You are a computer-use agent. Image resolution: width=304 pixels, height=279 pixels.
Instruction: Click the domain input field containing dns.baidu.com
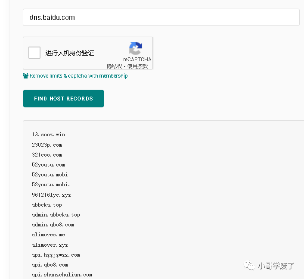161,17
